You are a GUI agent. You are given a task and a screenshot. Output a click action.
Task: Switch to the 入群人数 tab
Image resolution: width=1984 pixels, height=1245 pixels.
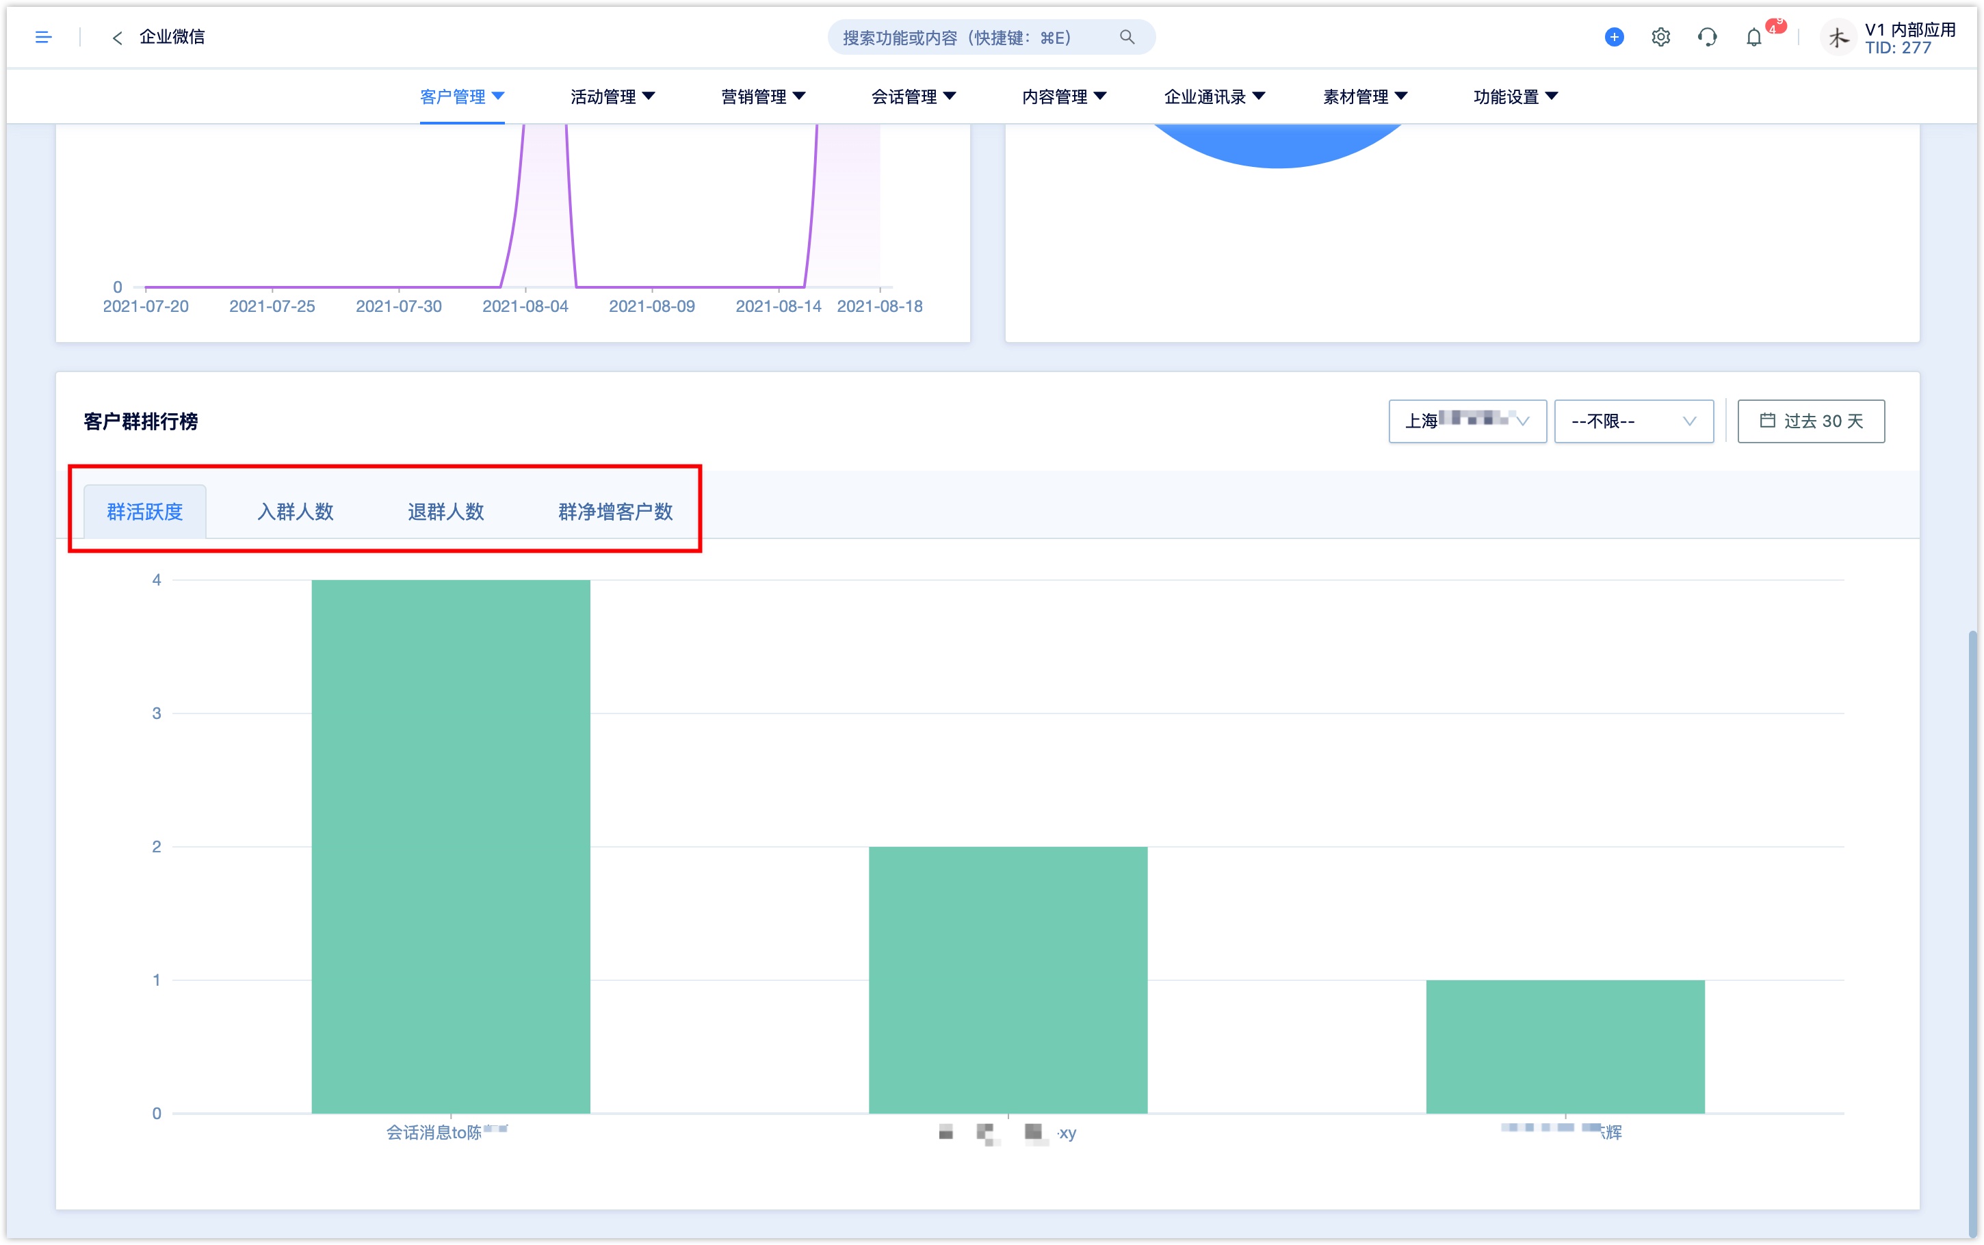click(x=296, y=512)
